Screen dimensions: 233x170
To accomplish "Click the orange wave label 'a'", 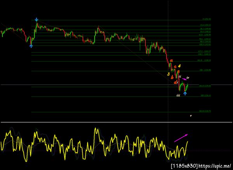I will pos(172,60).
